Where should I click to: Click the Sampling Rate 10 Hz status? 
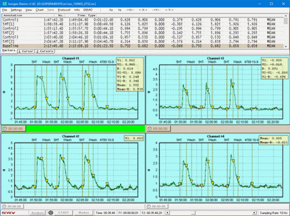tap(274, 212)
